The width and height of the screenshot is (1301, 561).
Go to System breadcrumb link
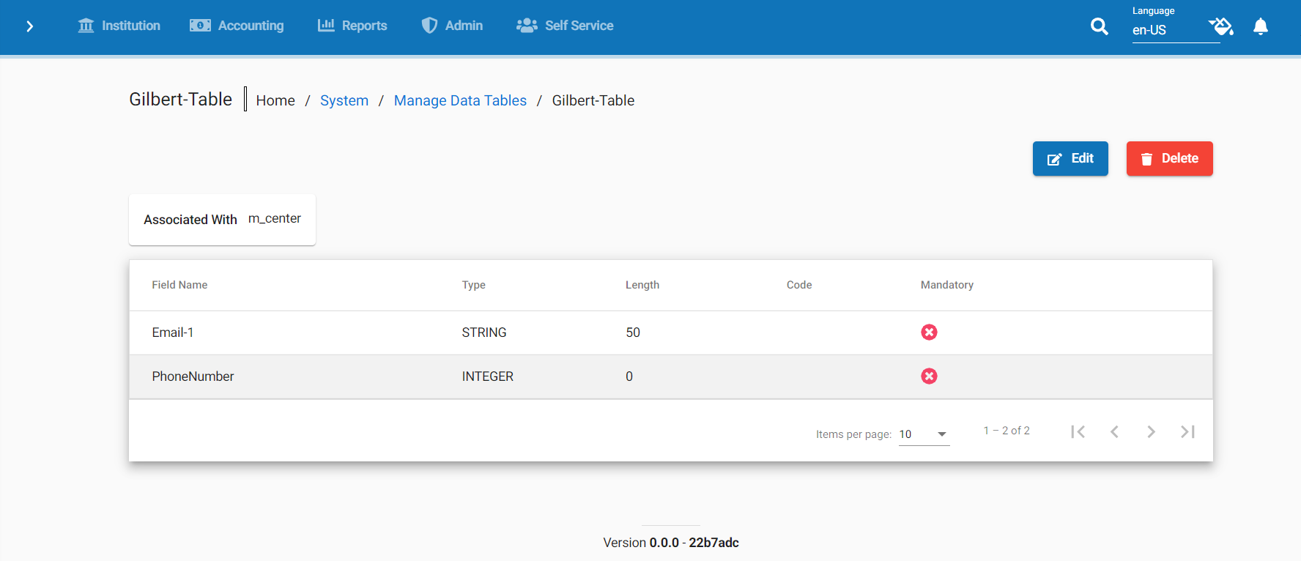[344, 100]
